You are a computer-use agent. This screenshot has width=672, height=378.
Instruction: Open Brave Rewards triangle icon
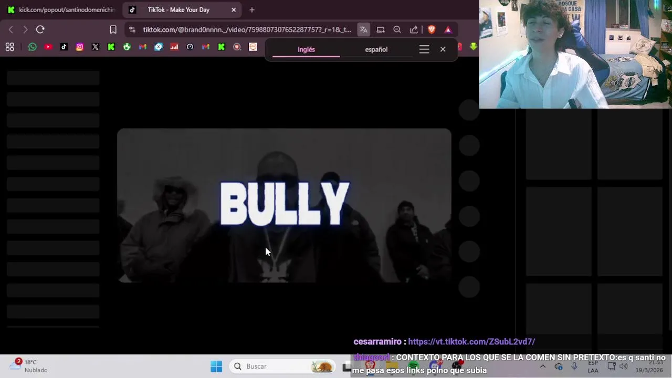pyautogui.click(x=448, y=29)
